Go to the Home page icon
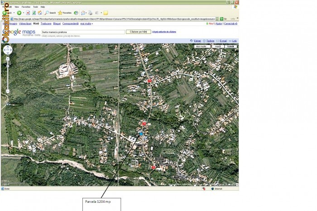Screen dimensions: 317x211 pyautogui.click(x=40, y=13)
